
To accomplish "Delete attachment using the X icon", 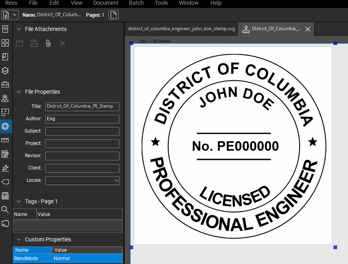I will click(x=63, y=43).
